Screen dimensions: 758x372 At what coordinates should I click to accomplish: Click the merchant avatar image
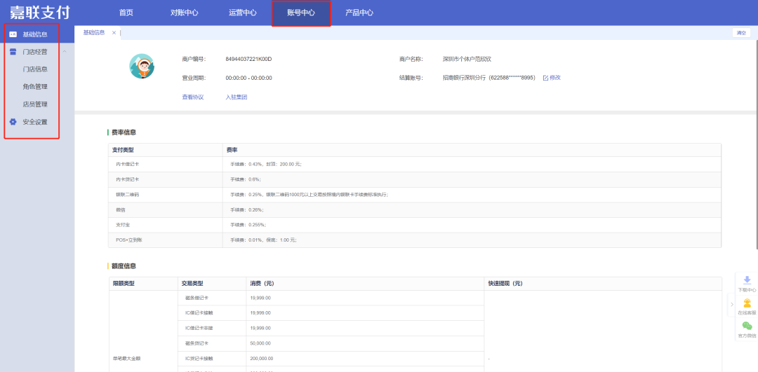[x=142, y=67]
